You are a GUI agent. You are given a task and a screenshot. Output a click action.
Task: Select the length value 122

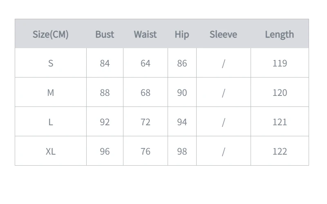(x=280, y=151)
